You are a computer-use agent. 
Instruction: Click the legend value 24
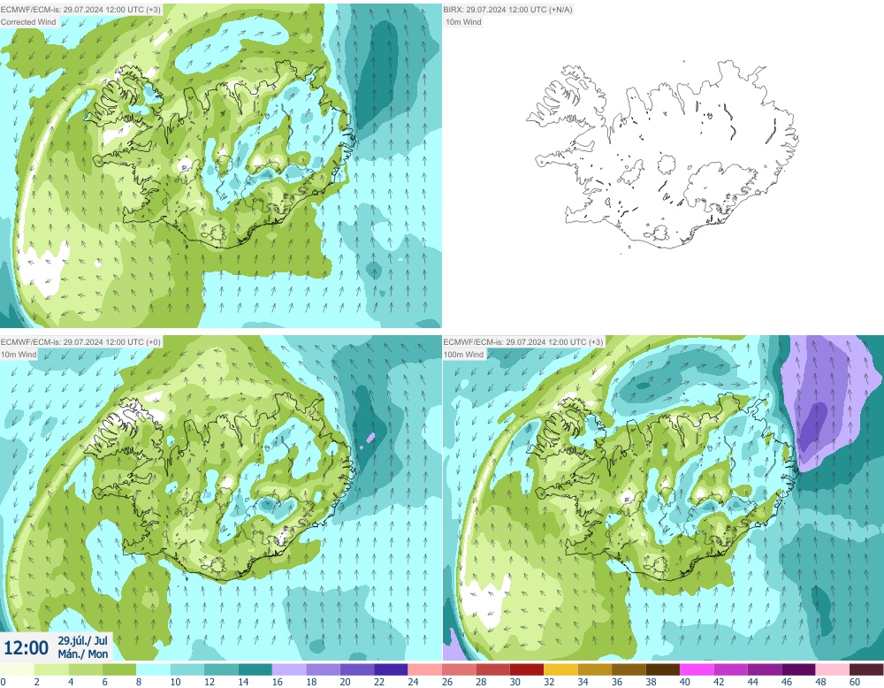tap(413, 682)
